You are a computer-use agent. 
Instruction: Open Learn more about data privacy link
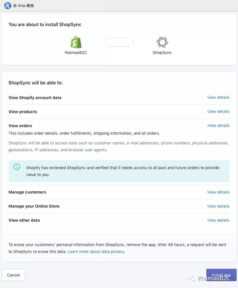coord(96,252)
